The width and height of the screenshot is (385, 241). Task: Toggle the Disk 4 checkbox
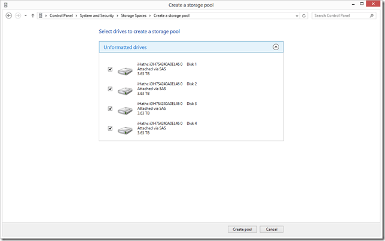(x=110, y=128)
